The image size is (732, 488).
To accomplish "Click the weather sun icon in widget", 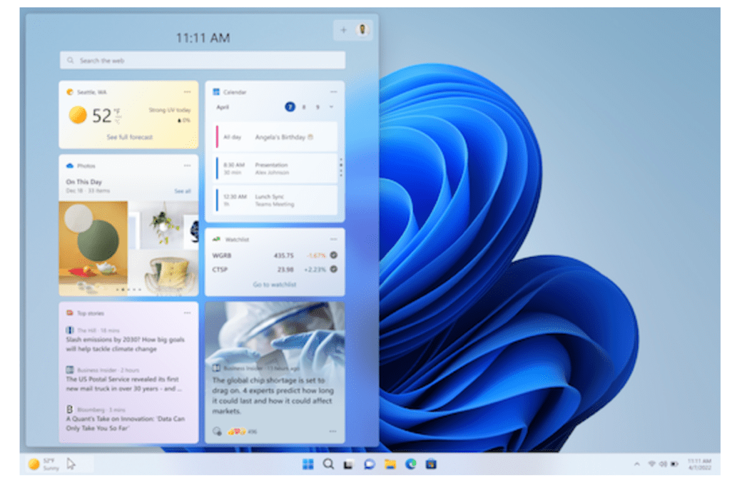I will (78, 115).
